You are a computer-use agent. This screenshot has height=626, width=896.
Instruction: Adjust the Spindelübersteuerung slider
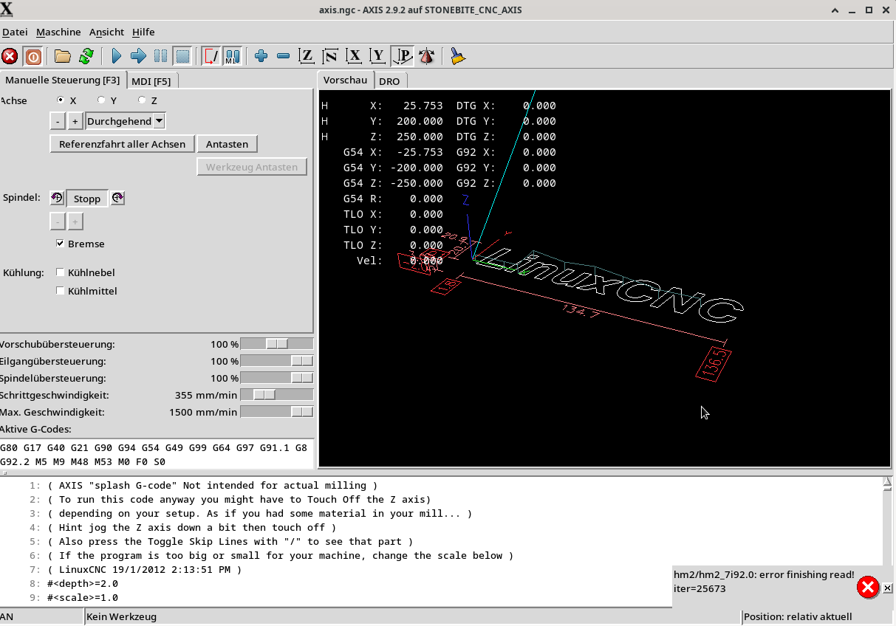coord(277,378)
